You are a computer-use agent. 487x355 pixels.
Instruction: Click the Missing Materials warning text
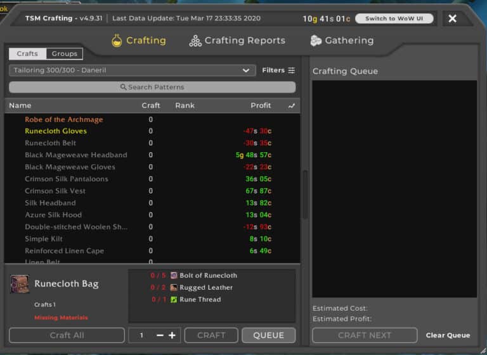[61, 318]
